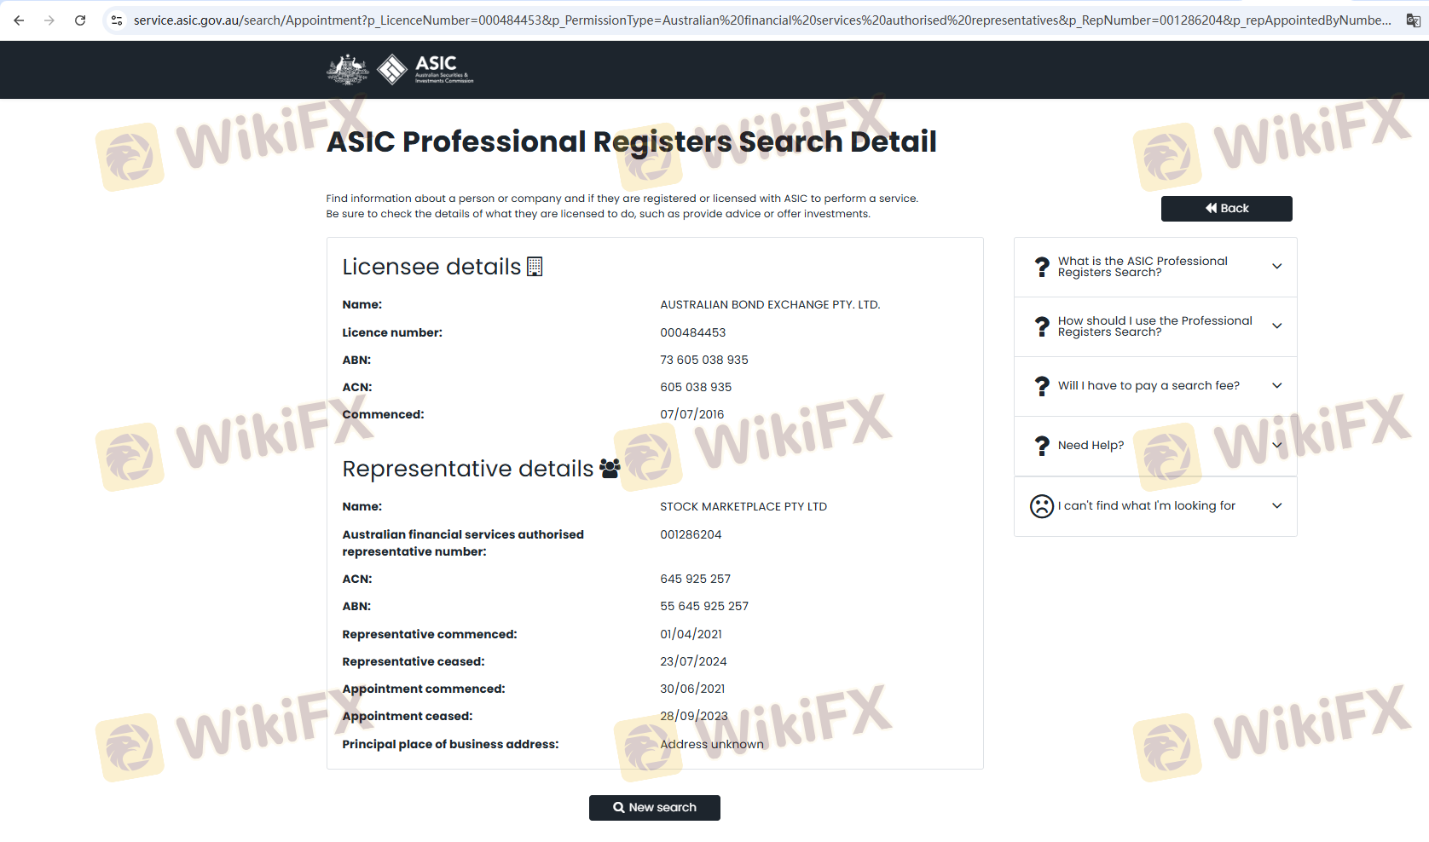This screenshot has width=1429, height=842.
Task: Click the sad face icon
Action: click(x=1042, y=506)
